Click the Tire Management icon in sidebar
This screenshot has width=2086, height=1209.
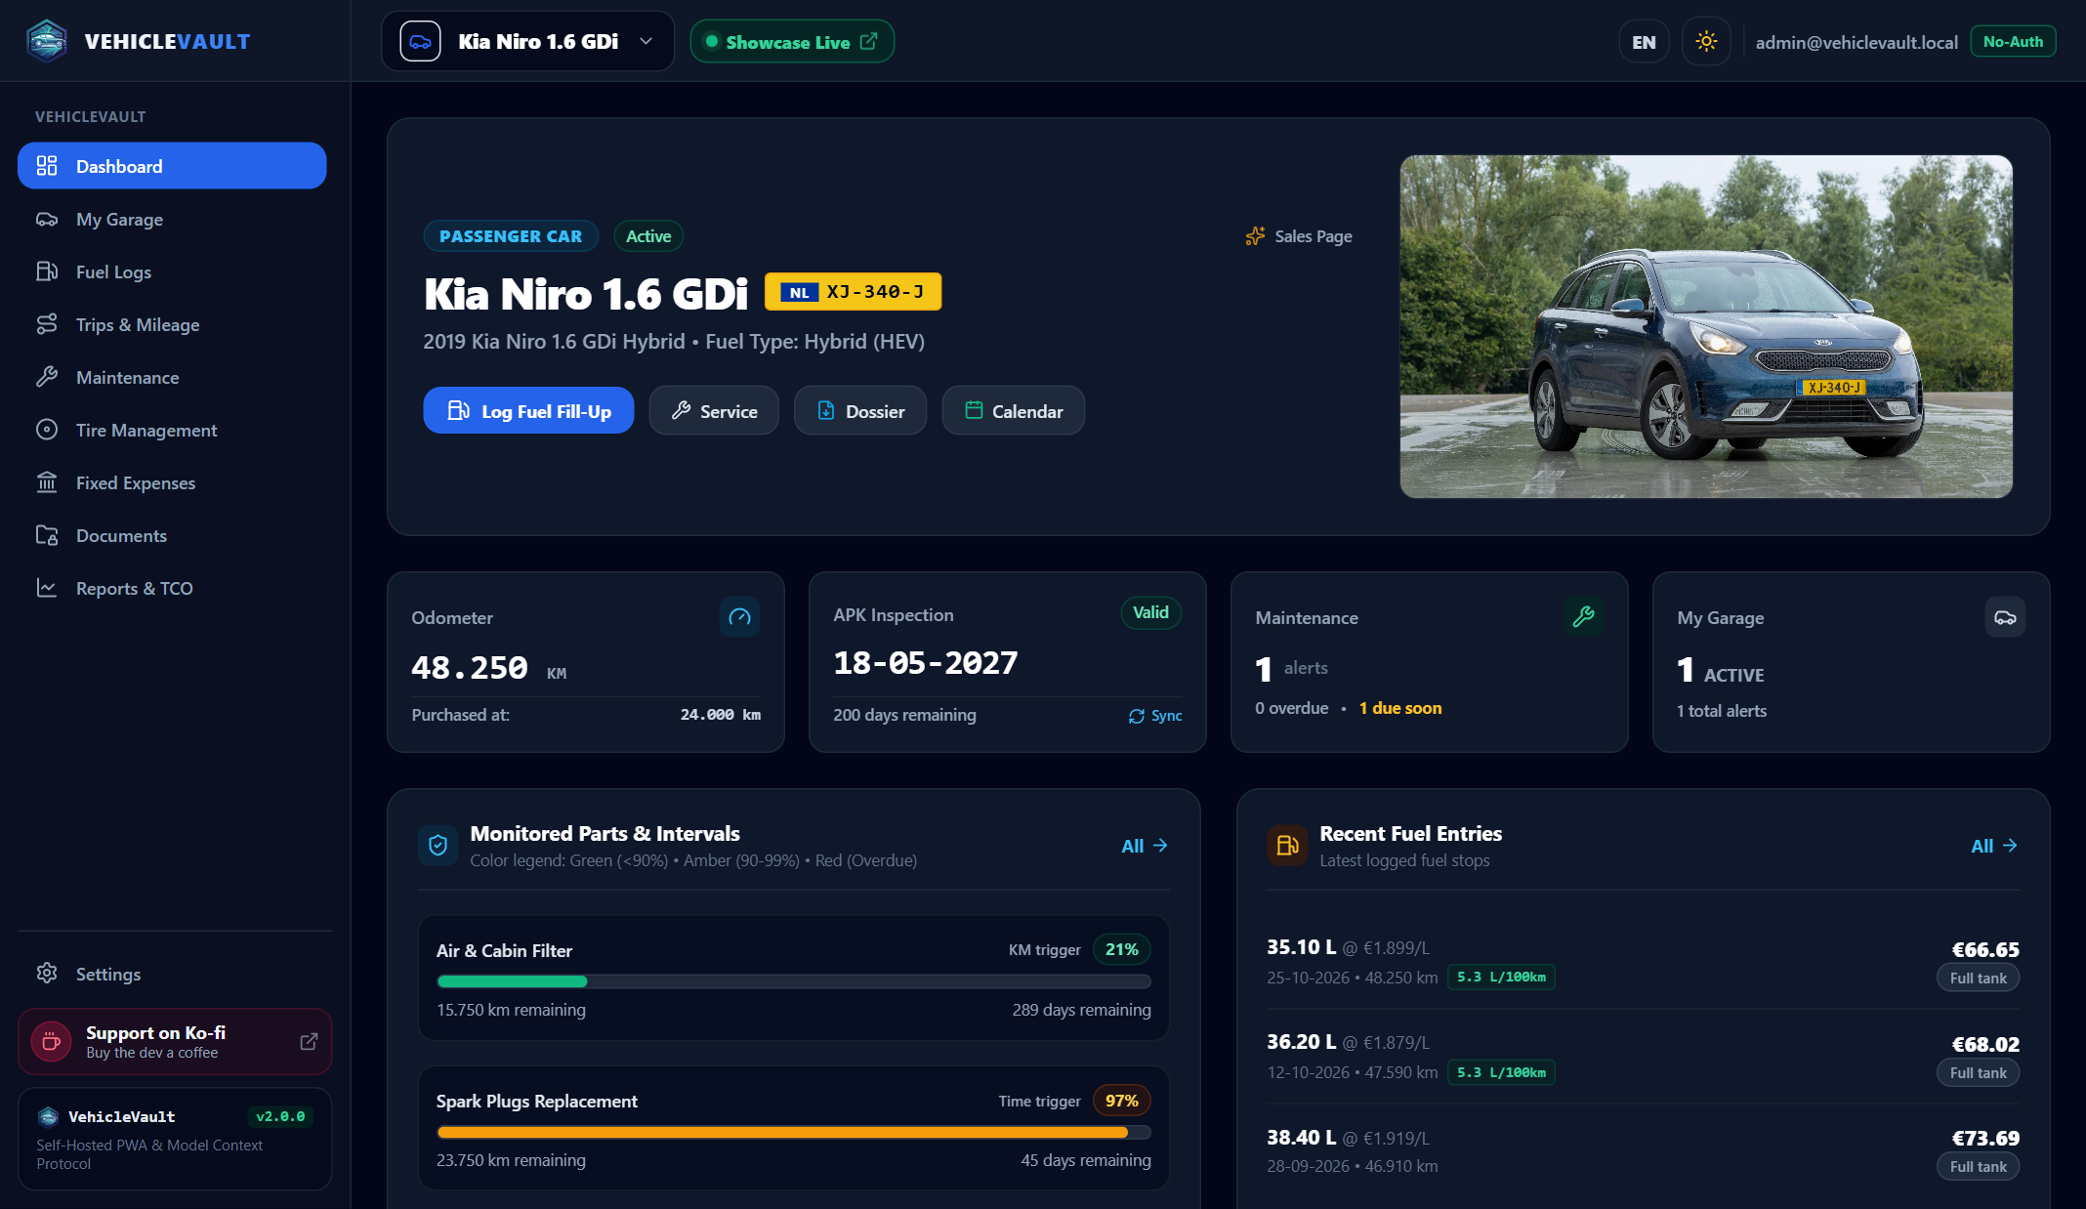coord(47,430)
